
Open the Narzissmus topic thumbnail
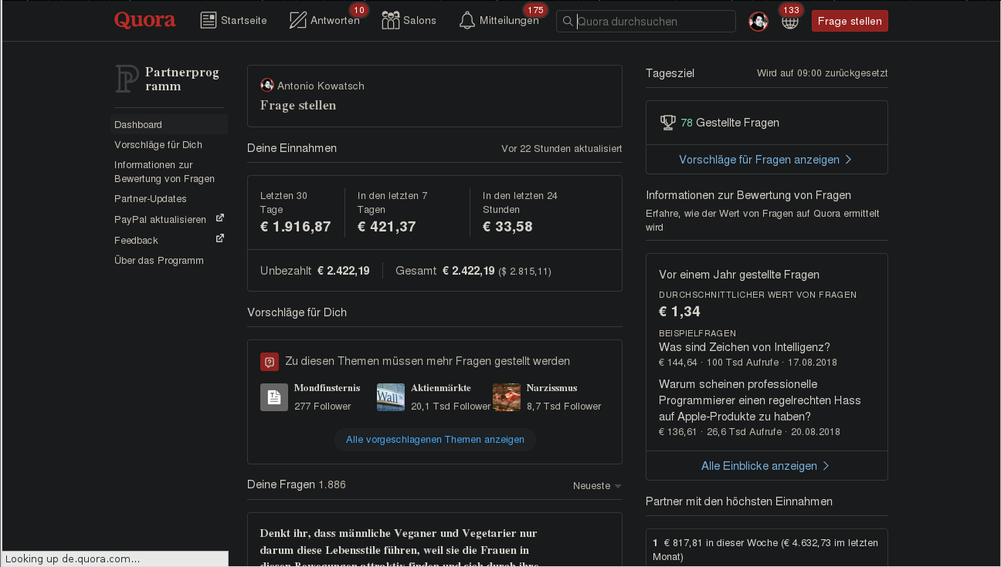pyautogui.click(x=507, y=397)
